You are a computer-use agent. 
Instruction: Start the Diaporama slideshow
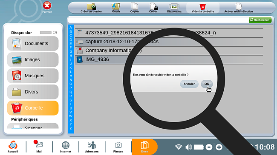click(174, 8)
